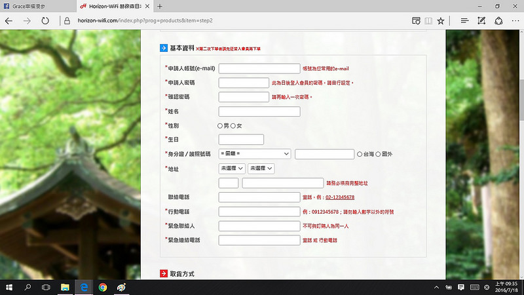This screenshot has width=524, height=295.
Task: Focus the 行動電話 mobile field
Action: coord(259,212)
